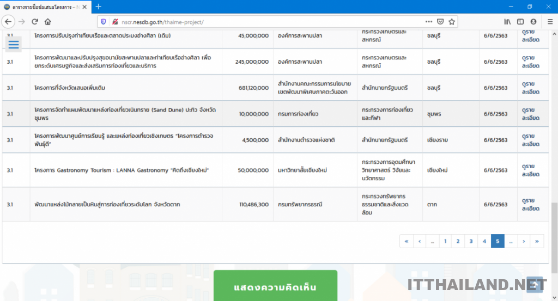Jump to first page with « button
558x301 pixels.
(406, 241)
